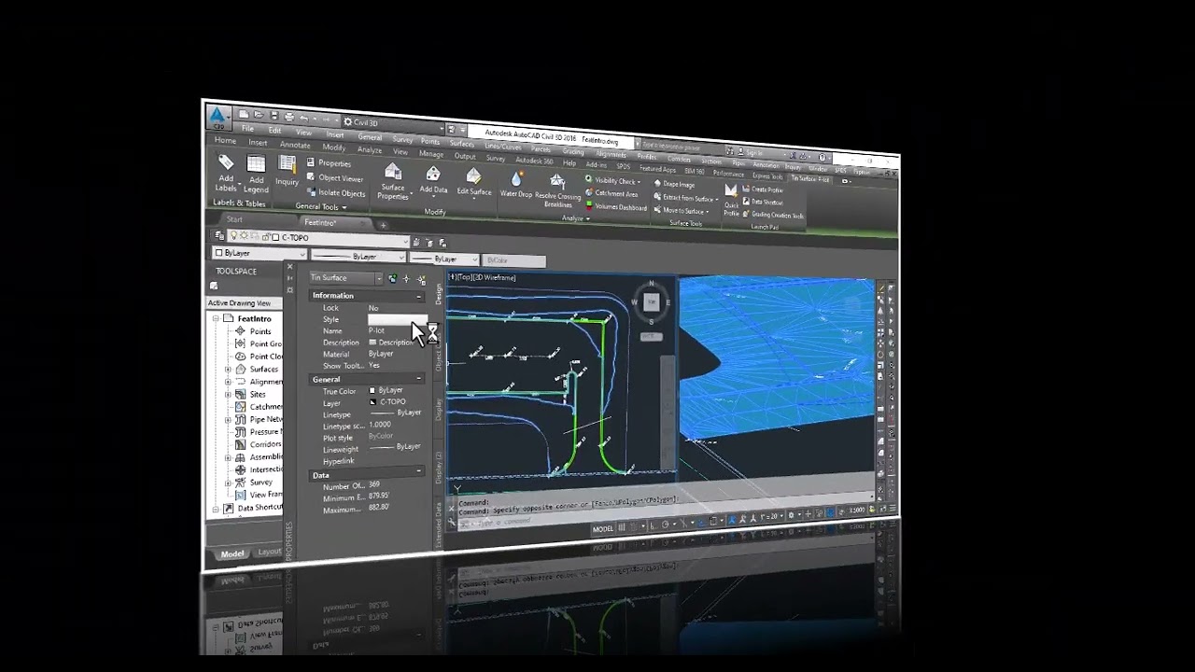Switch to the Manage ribbon tab
This screenshot has width=1195, height=672.
431,154
